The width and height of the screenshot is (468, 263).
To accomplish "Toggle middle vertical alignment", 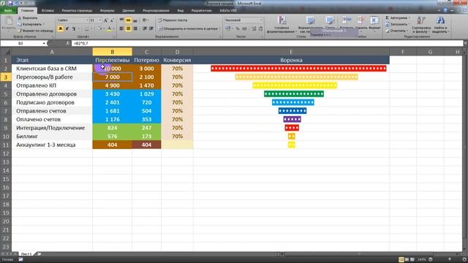I will (128, 20).
